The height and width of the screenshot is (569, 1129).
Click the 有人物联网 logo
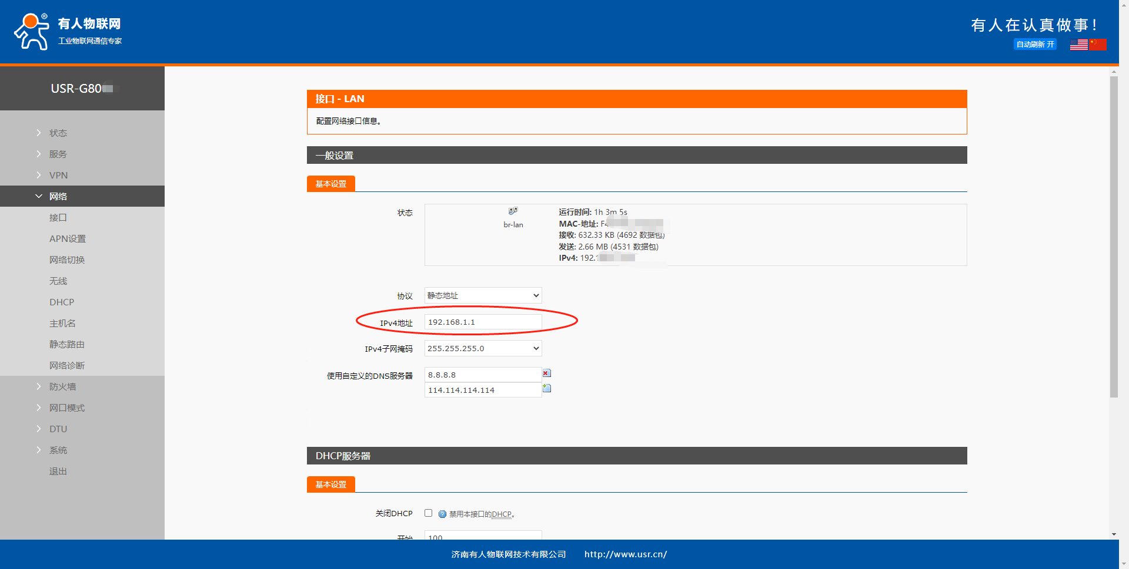click(68, 32)
